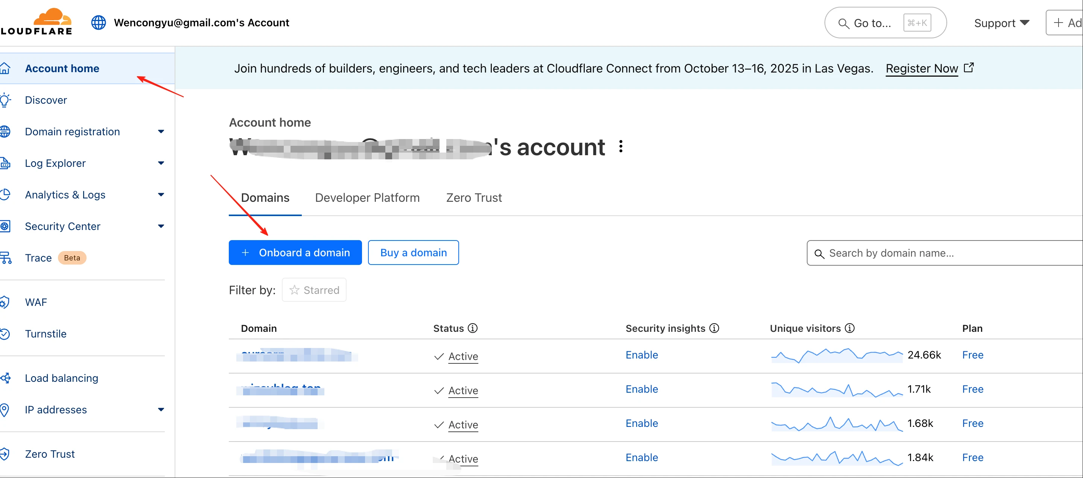Viewport: 1083px width, 478px height.
Task: Click the Security Center icon
Action: coord(5,227)
